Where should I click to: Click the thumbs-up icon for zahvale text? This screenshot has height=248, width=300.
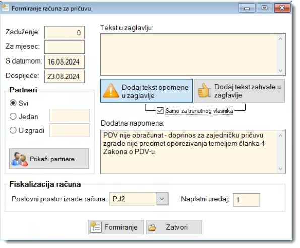pyautogui.click(x=204, y=90)
